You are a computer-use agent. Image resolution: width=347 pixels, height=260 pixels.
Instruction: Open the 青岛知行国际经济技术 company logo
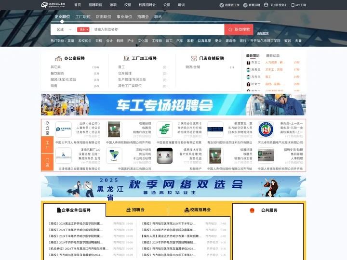point(215,130)
